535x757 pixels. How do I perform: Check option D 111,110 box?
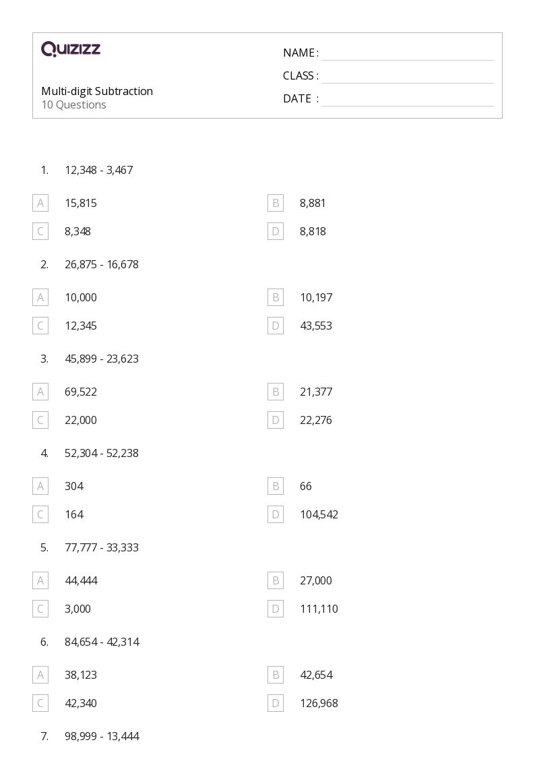pos(276,609)
